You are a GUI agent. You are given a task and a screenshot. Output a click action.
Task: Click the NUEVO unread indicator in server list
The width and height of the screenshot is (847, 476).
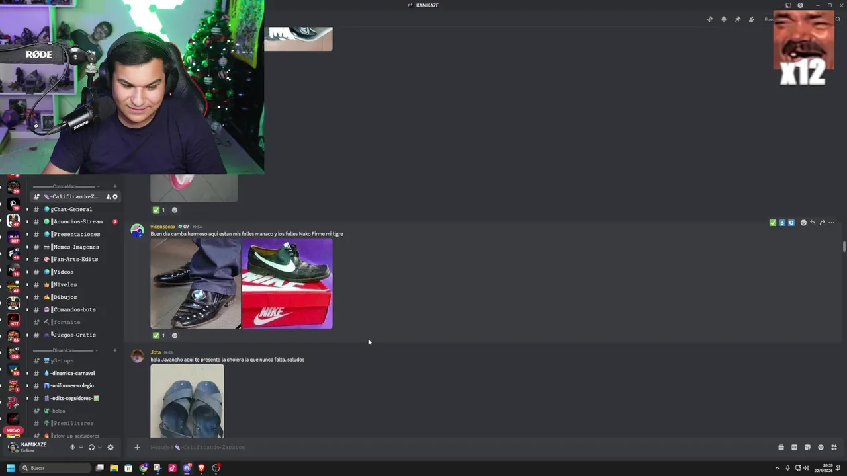click(13, 430)
